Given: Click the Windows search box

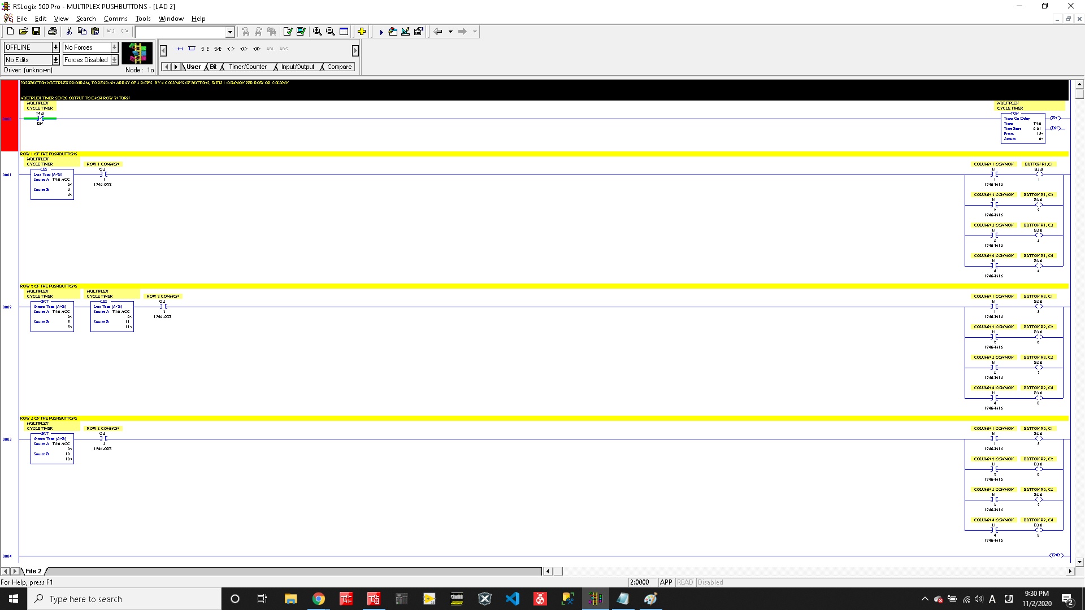Looking at the screenshot, I should tap(124, 599).
